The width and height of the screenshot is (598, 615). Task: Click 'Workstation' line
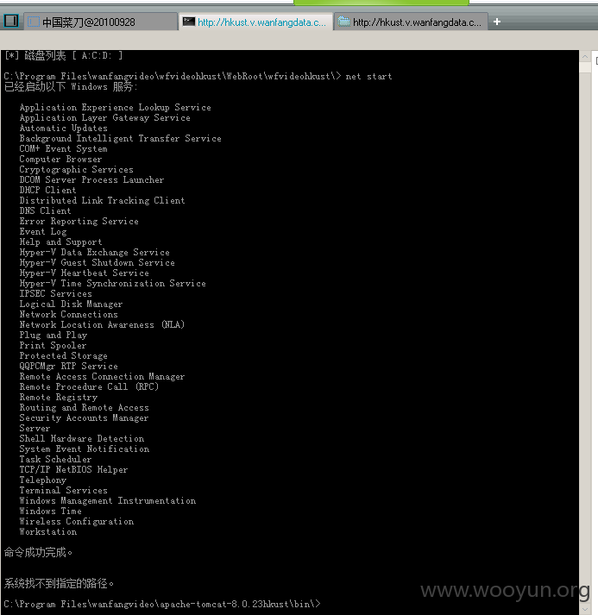pyautogui.click(x=48, y=532)
